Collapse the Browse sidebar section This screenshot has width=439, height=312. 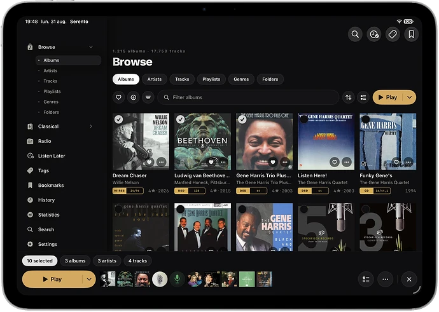tap(91, 47)
